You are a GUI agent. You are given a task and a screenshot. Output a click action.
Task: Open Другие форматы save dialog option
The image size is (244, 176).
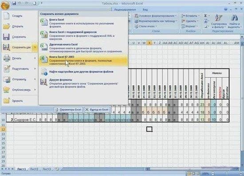(x=83, y=83)
